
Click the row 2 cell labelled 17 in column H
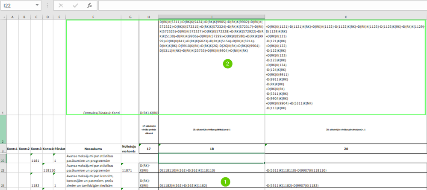149,129
